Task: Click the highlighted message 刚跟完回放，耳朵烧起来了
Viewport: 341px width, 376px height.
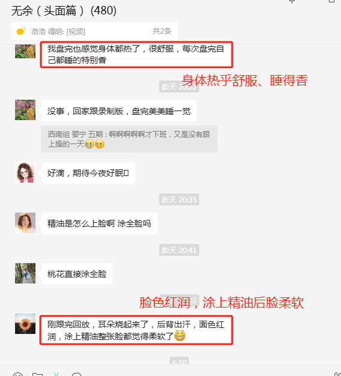Action: (136, 330)
